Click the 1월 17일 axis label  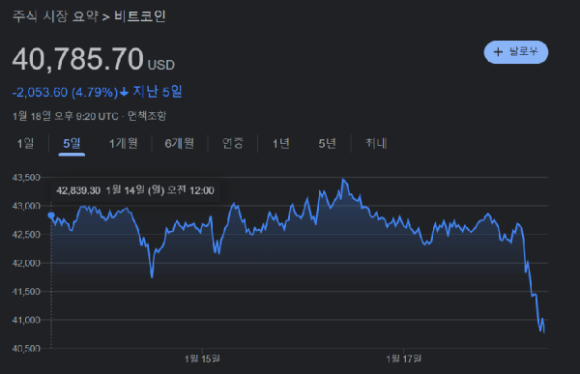click(403, 359)
